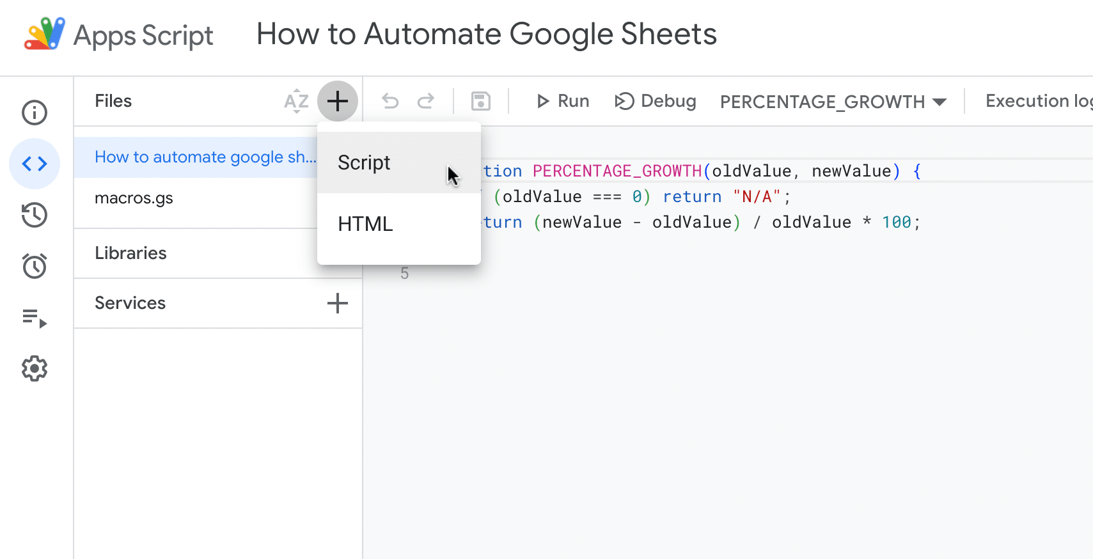Image resolution: width=1093 pixels, height=559 pixels.
Task: Add a service with plus icon
Action: coord(338,303)
